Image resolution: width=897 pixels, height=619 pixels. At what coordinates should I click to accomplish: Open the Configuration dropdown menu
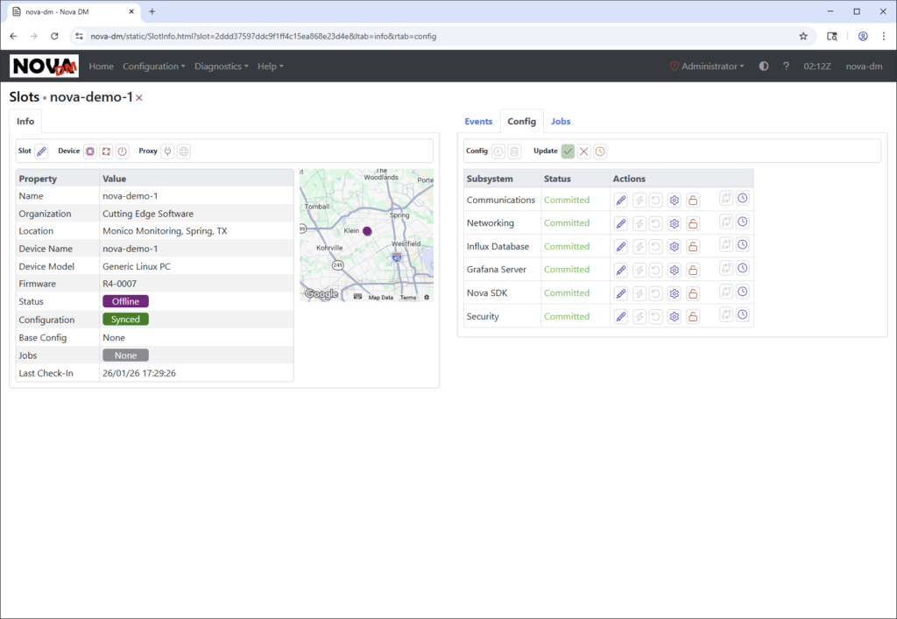click(153, 67)
